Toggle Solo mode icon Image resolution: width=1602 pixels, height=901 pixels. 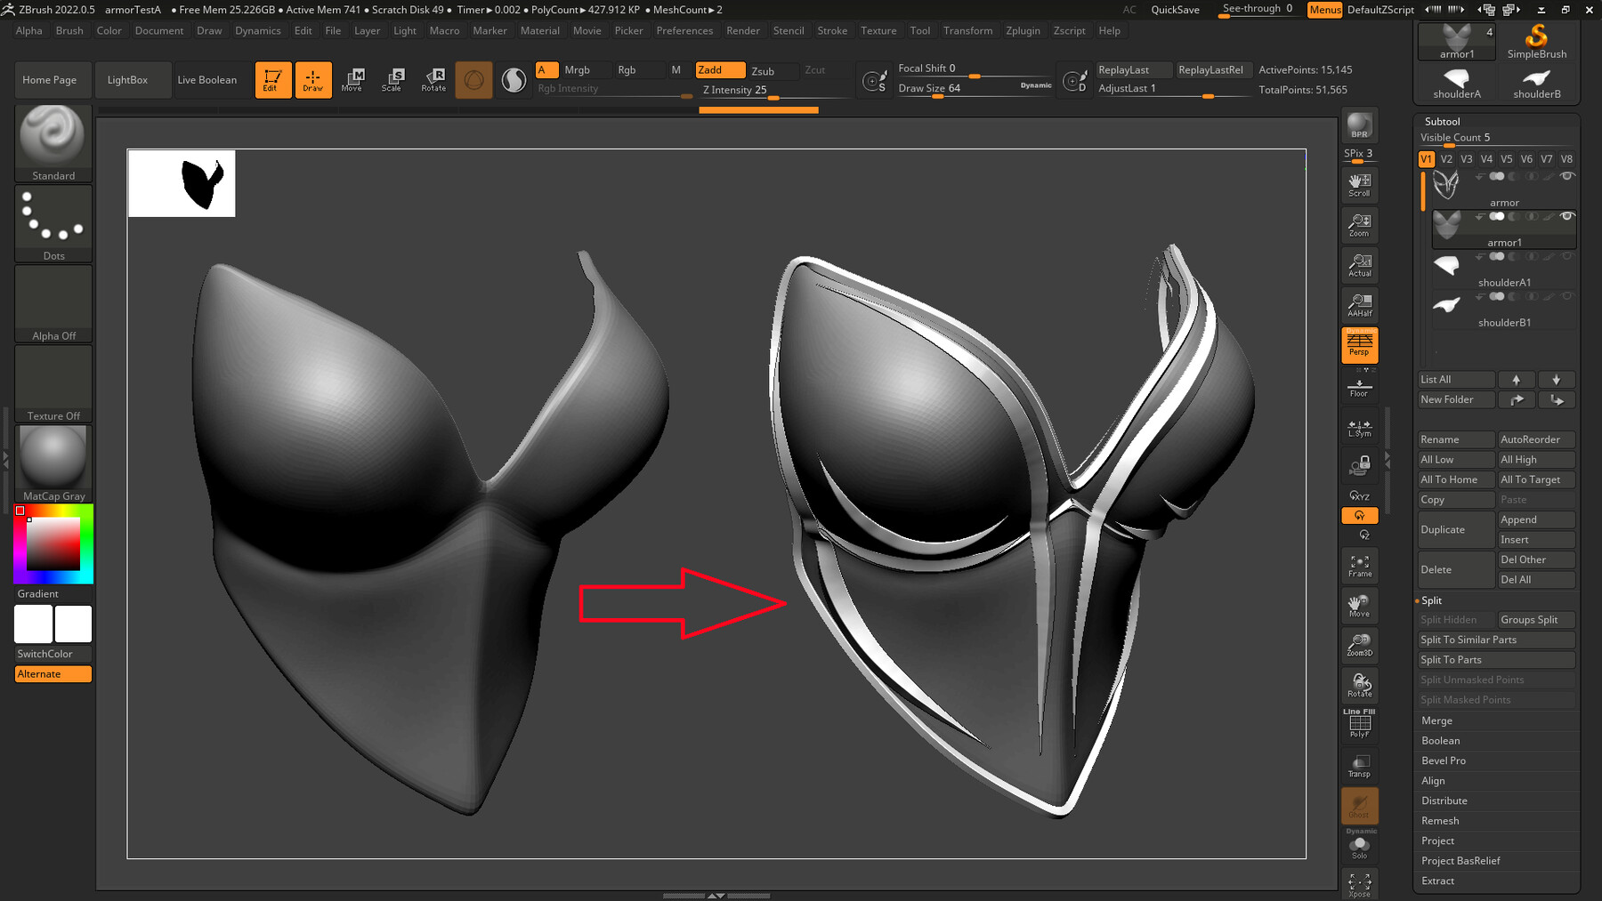point(1359,846)
